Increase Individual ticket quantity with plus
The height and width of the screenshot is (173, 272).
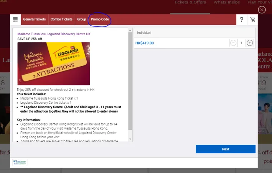250,43
